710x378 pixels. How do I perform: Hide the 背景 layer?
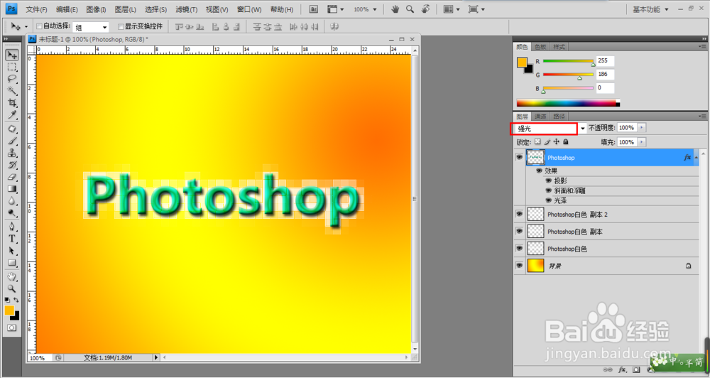pyautogui.click(x=520, y=266)
